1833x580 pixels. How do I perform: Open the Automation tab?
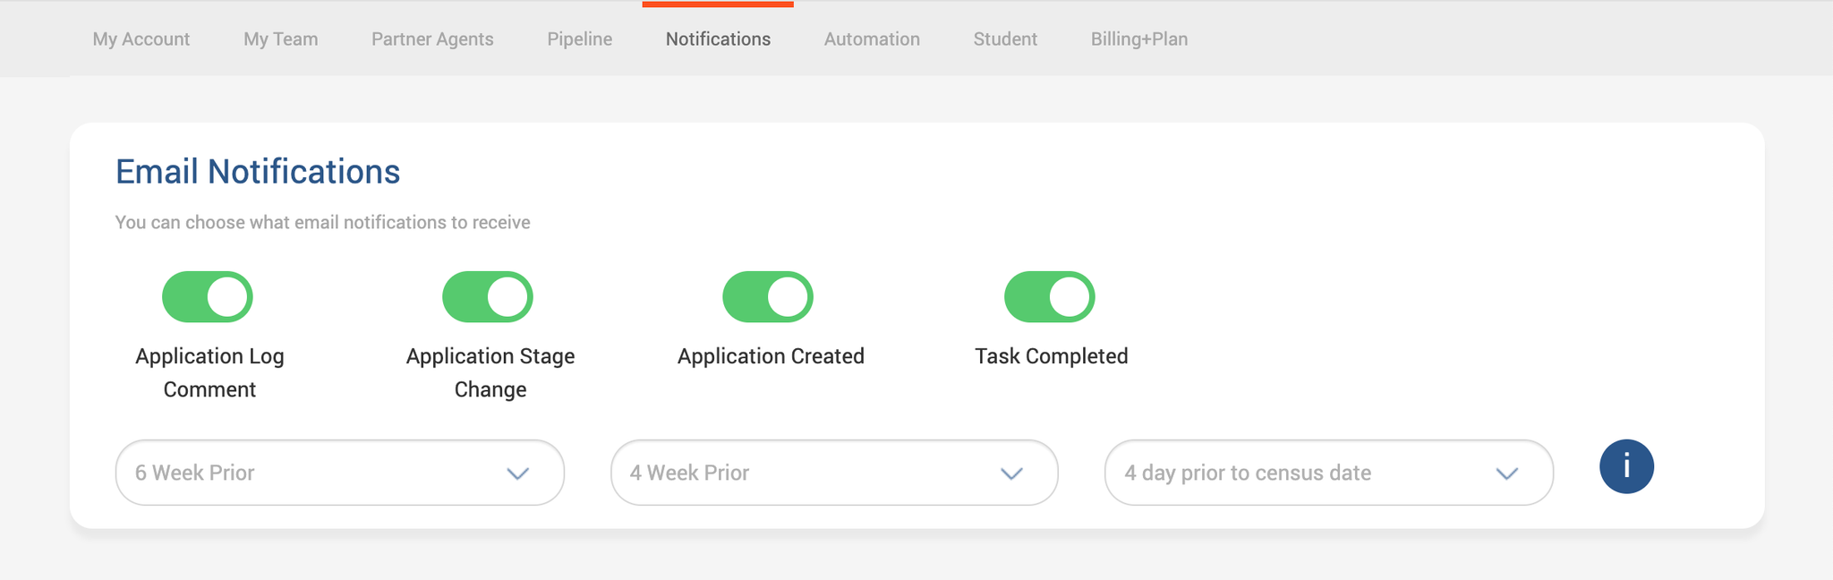coord(872,39)
